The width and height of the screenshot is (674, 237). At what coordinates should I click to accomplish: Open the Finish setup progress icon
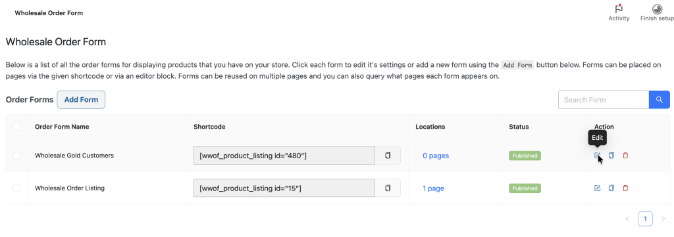(x=657, y=9)
